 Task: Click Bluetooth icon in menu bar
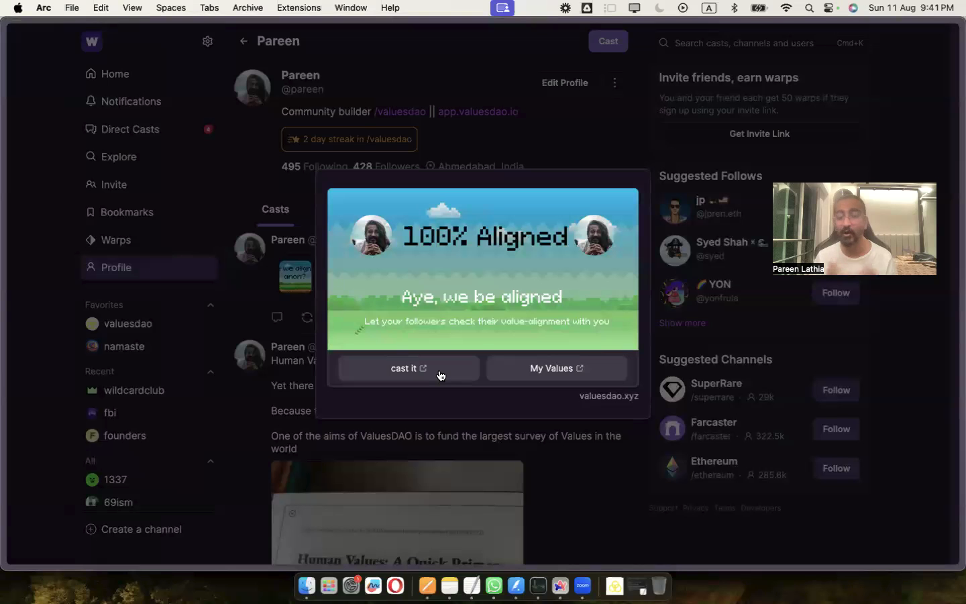click(x=734, y=8)
